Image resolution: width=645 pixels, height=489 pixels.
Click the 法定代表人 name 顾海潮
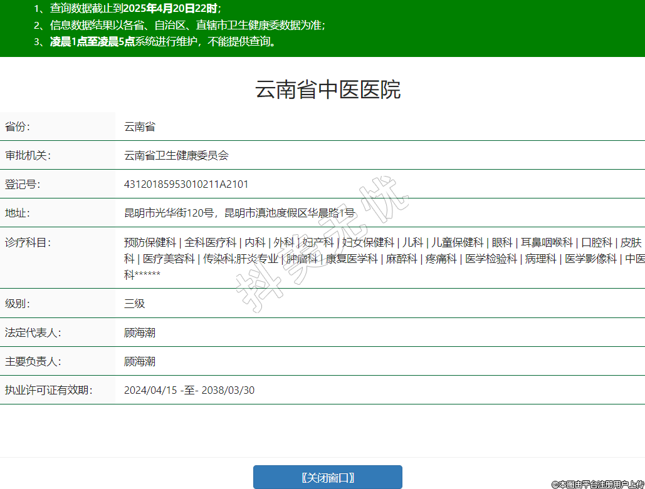click(139, 332)
